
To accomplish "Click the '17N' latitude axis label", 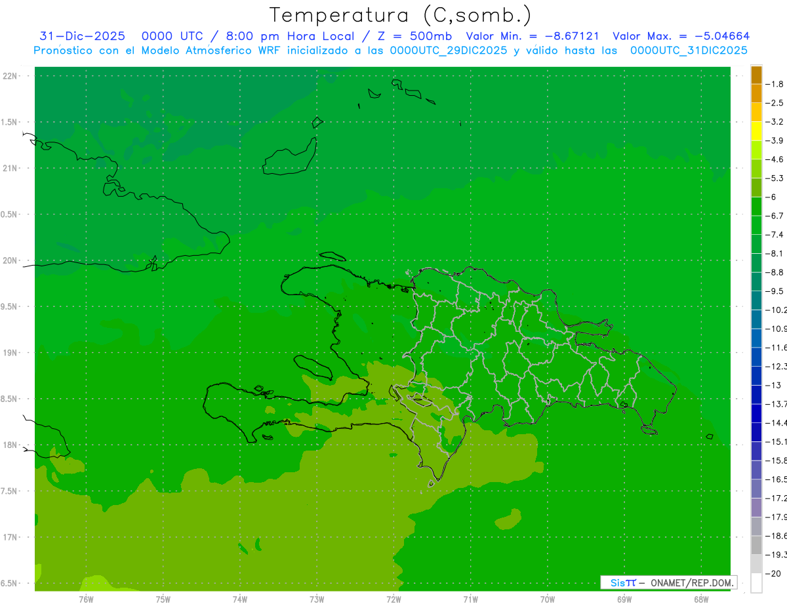I will pyautogui.click(x=10, y=537).
